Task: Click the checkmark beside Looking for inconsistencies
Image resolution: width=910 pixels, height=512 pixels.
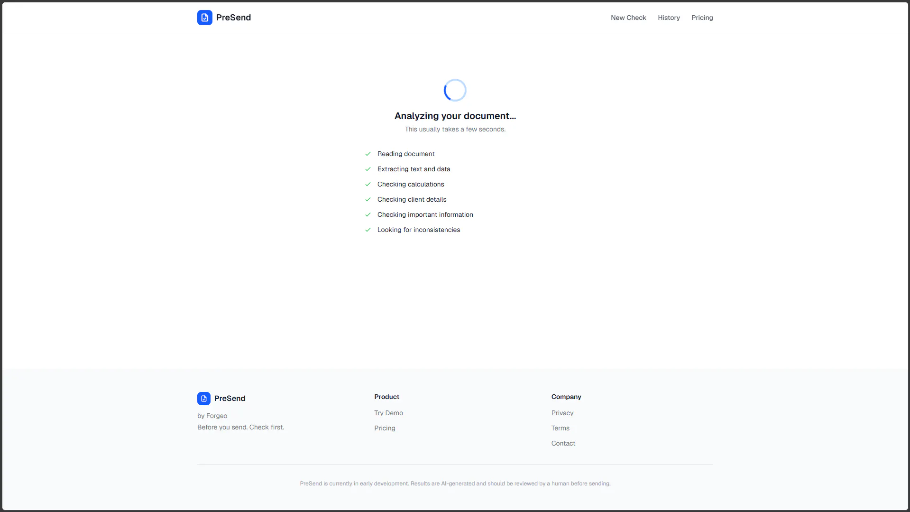Action: tap(368, 230)
